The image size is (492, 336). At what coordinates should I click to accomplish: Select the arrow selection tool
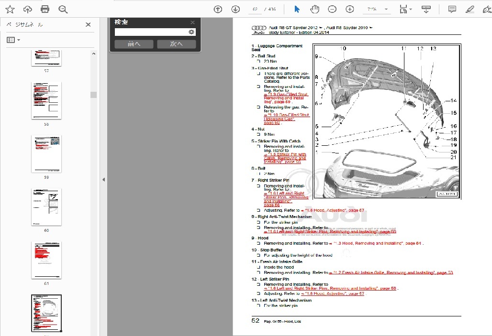click(x=297, y=10)
